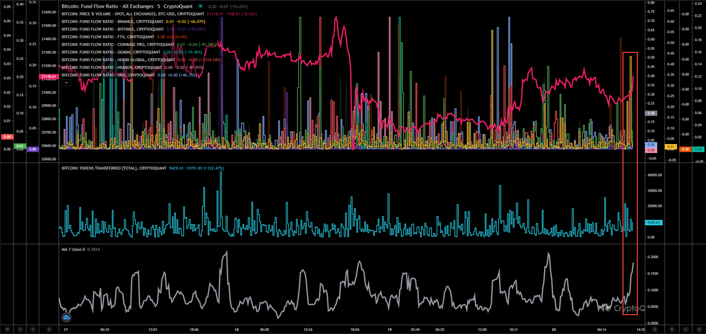
Task: Select price scale C at the bottom right
Action: point(685,329)
